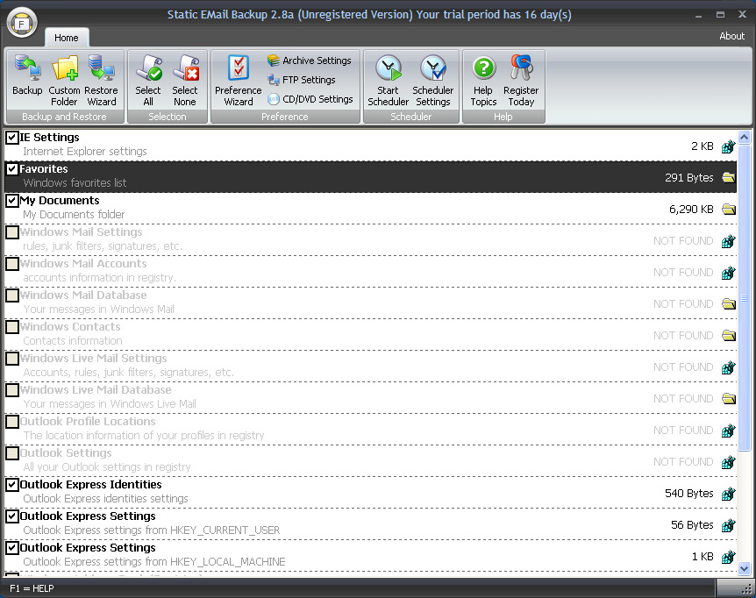Switch to the Home tab
The width and height of the screenshot is (756, 598).
(67, 38)
